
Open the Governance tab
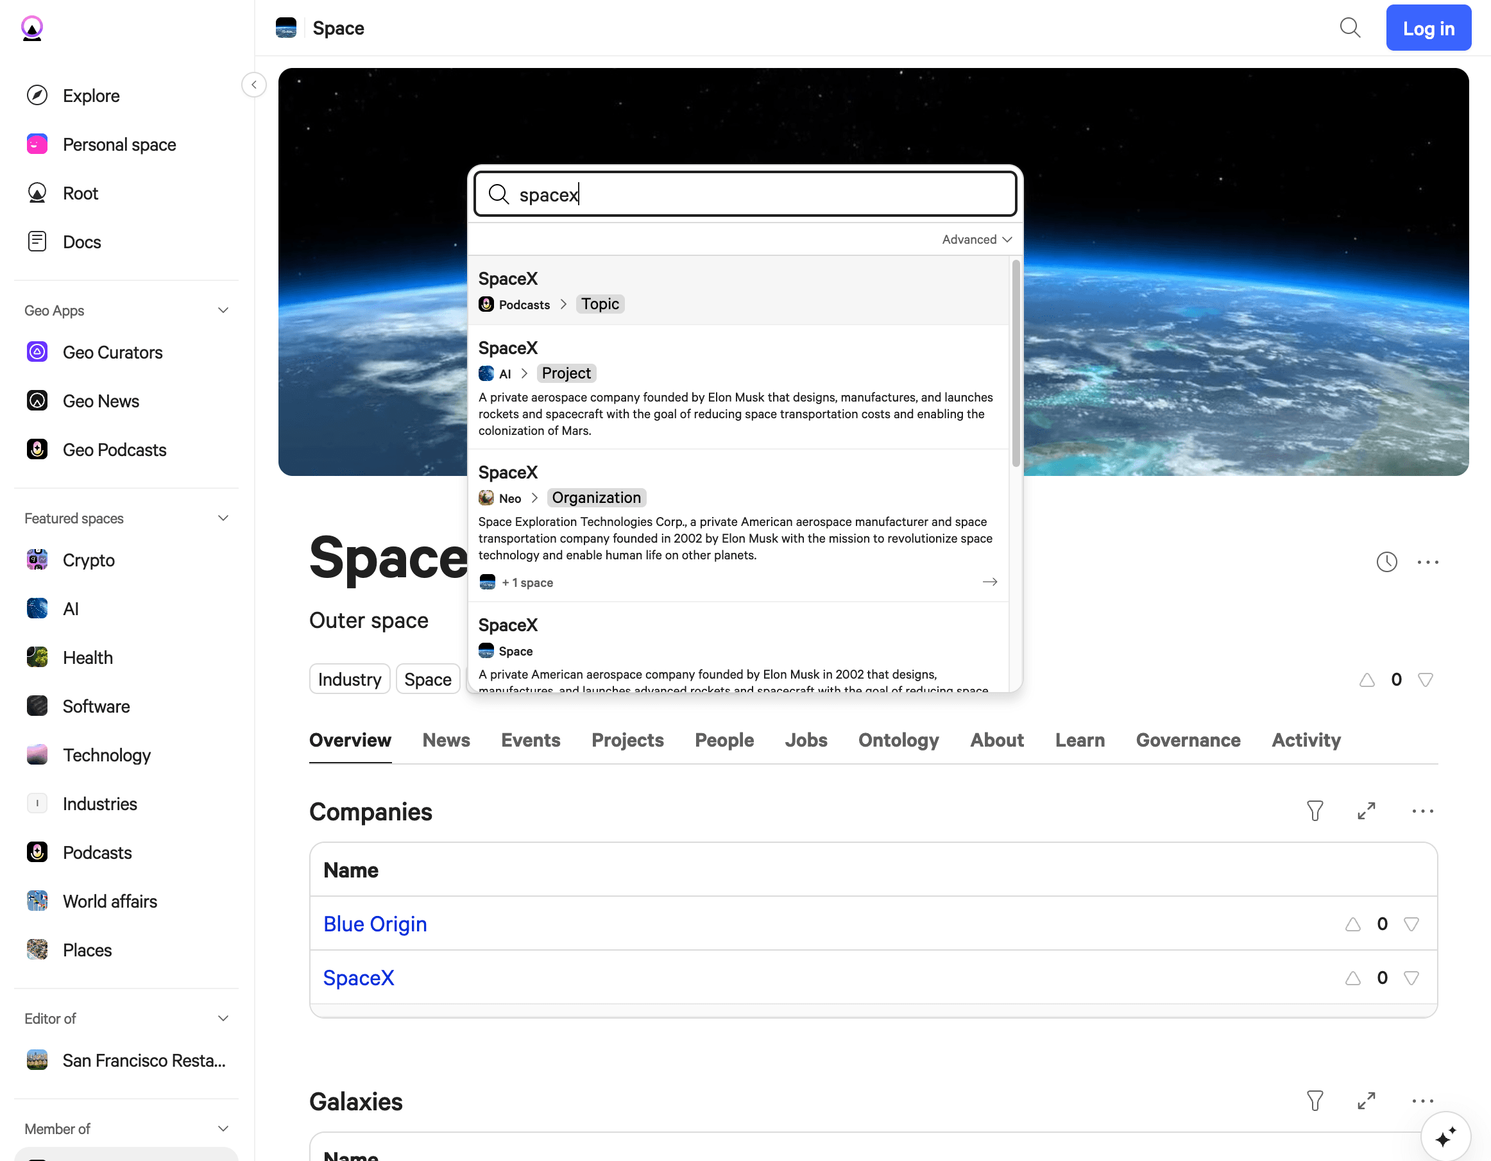tap(1188, 740)
